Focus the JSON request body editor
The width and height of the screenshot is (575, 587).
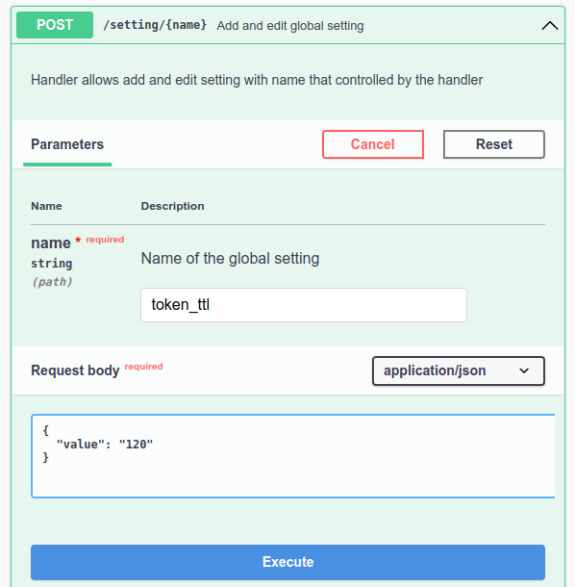pos(293,456)
